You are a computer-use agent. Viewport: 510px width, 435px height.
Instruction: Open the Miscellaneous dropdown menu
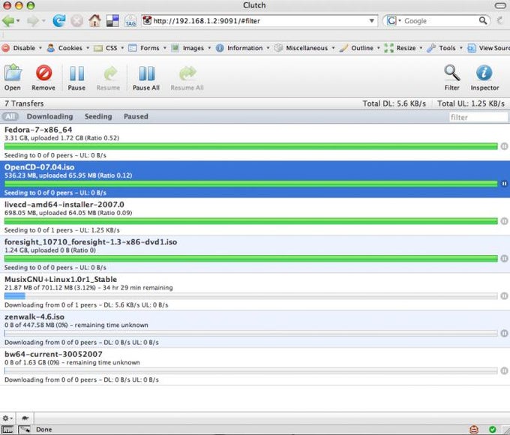pyautogui.click(x=304, y=48)
